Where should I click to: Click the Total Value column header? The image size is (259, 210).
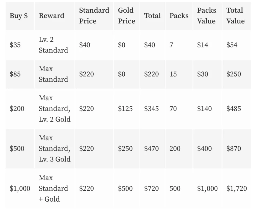tap(235, 16)
